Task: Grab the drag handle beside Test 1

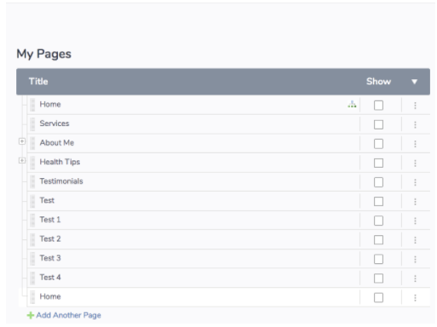Action: (32, 220)
